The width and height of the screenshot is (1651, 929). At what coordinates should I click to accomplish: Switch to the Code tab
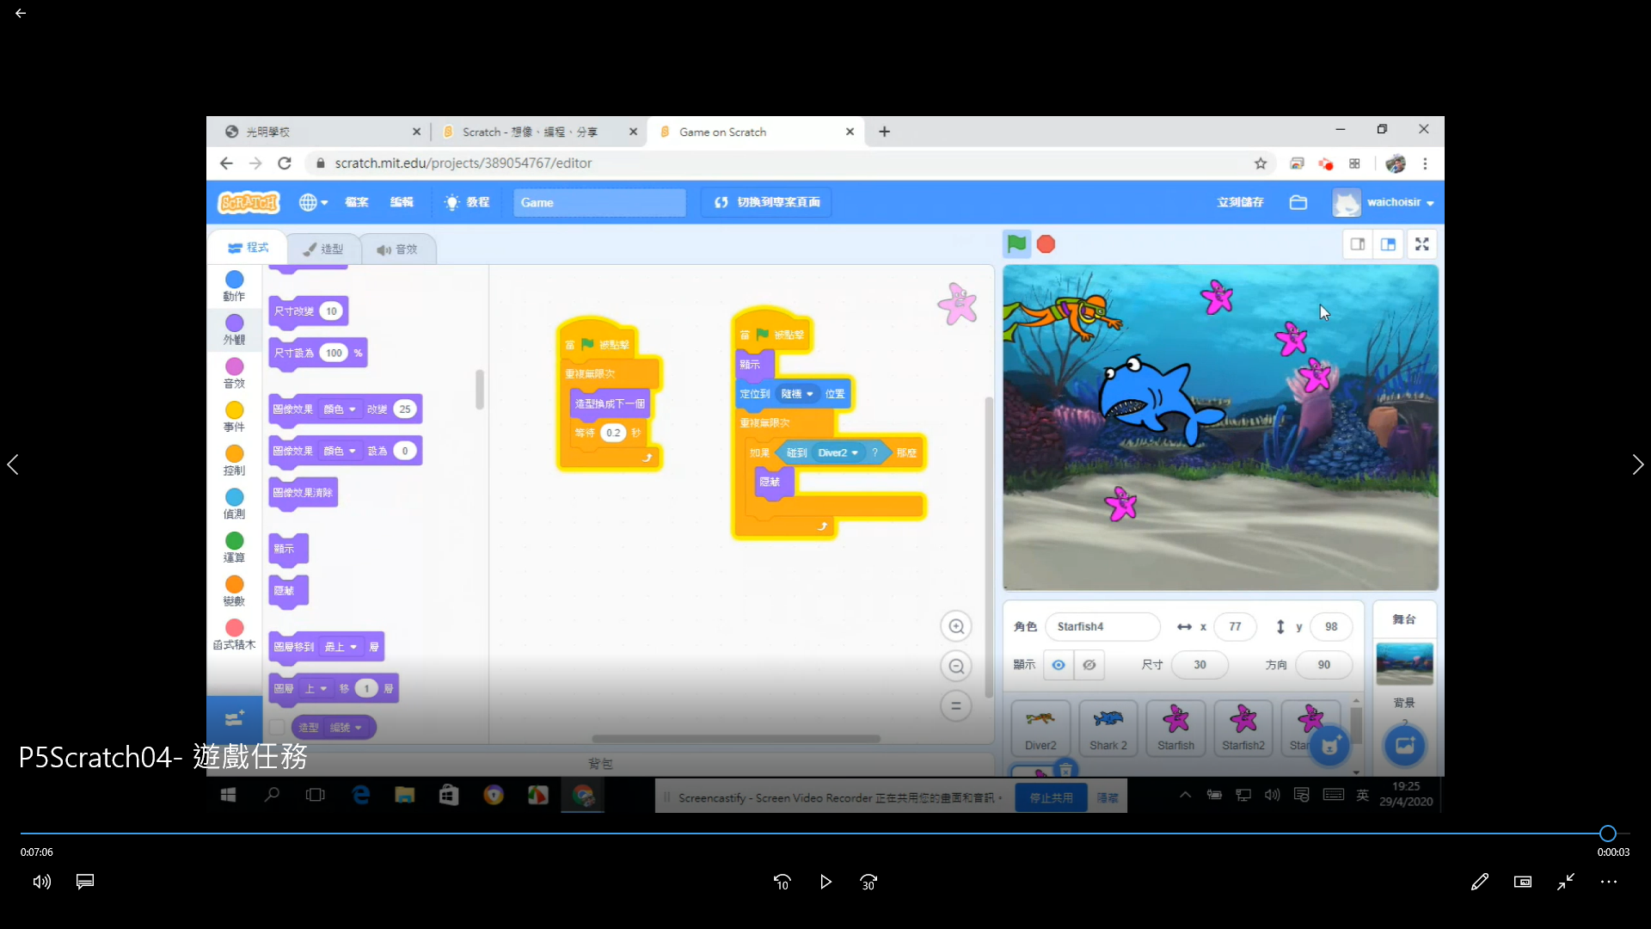[248, 248]
